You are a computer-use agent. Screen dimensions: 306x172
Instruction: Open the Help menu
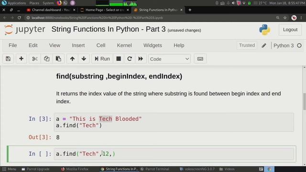179,45
